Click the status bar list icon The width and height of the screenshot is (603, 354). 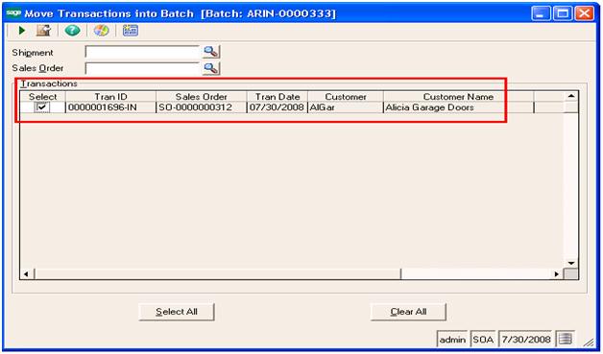click(566, 339)
